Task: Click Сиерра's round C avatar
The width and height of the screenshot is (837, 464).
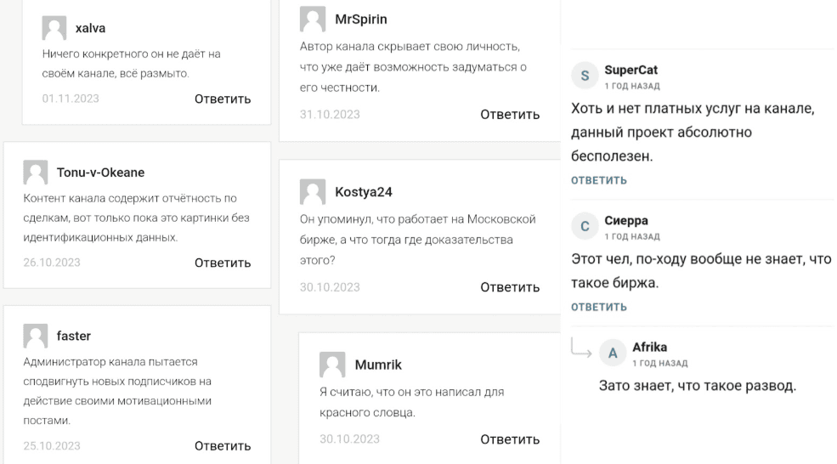Action: [x=584, y=228]
